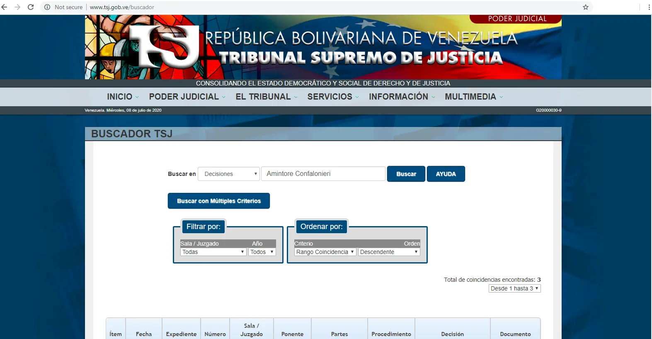Click the MULTIMEDIA menu chevron arrow
Screen dimensions: 652x339
pyautogui.click(x=501, y=97)
